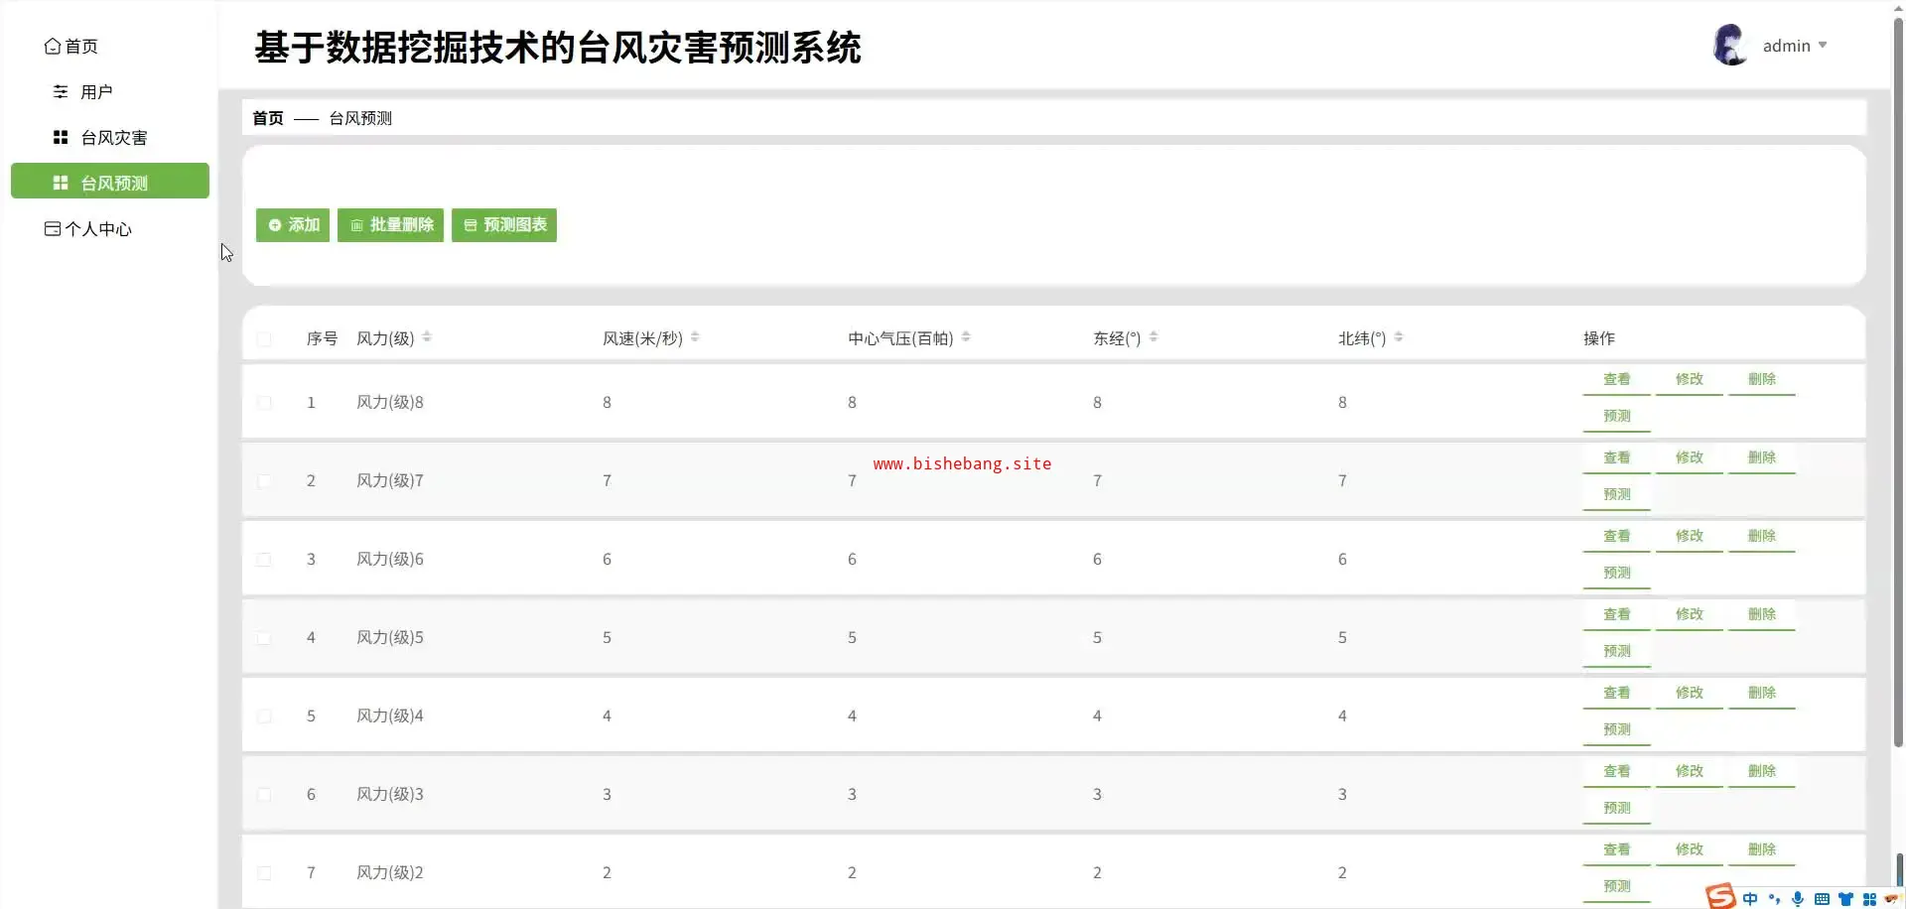Click 查看 for row 风力(级)5

1617,615
